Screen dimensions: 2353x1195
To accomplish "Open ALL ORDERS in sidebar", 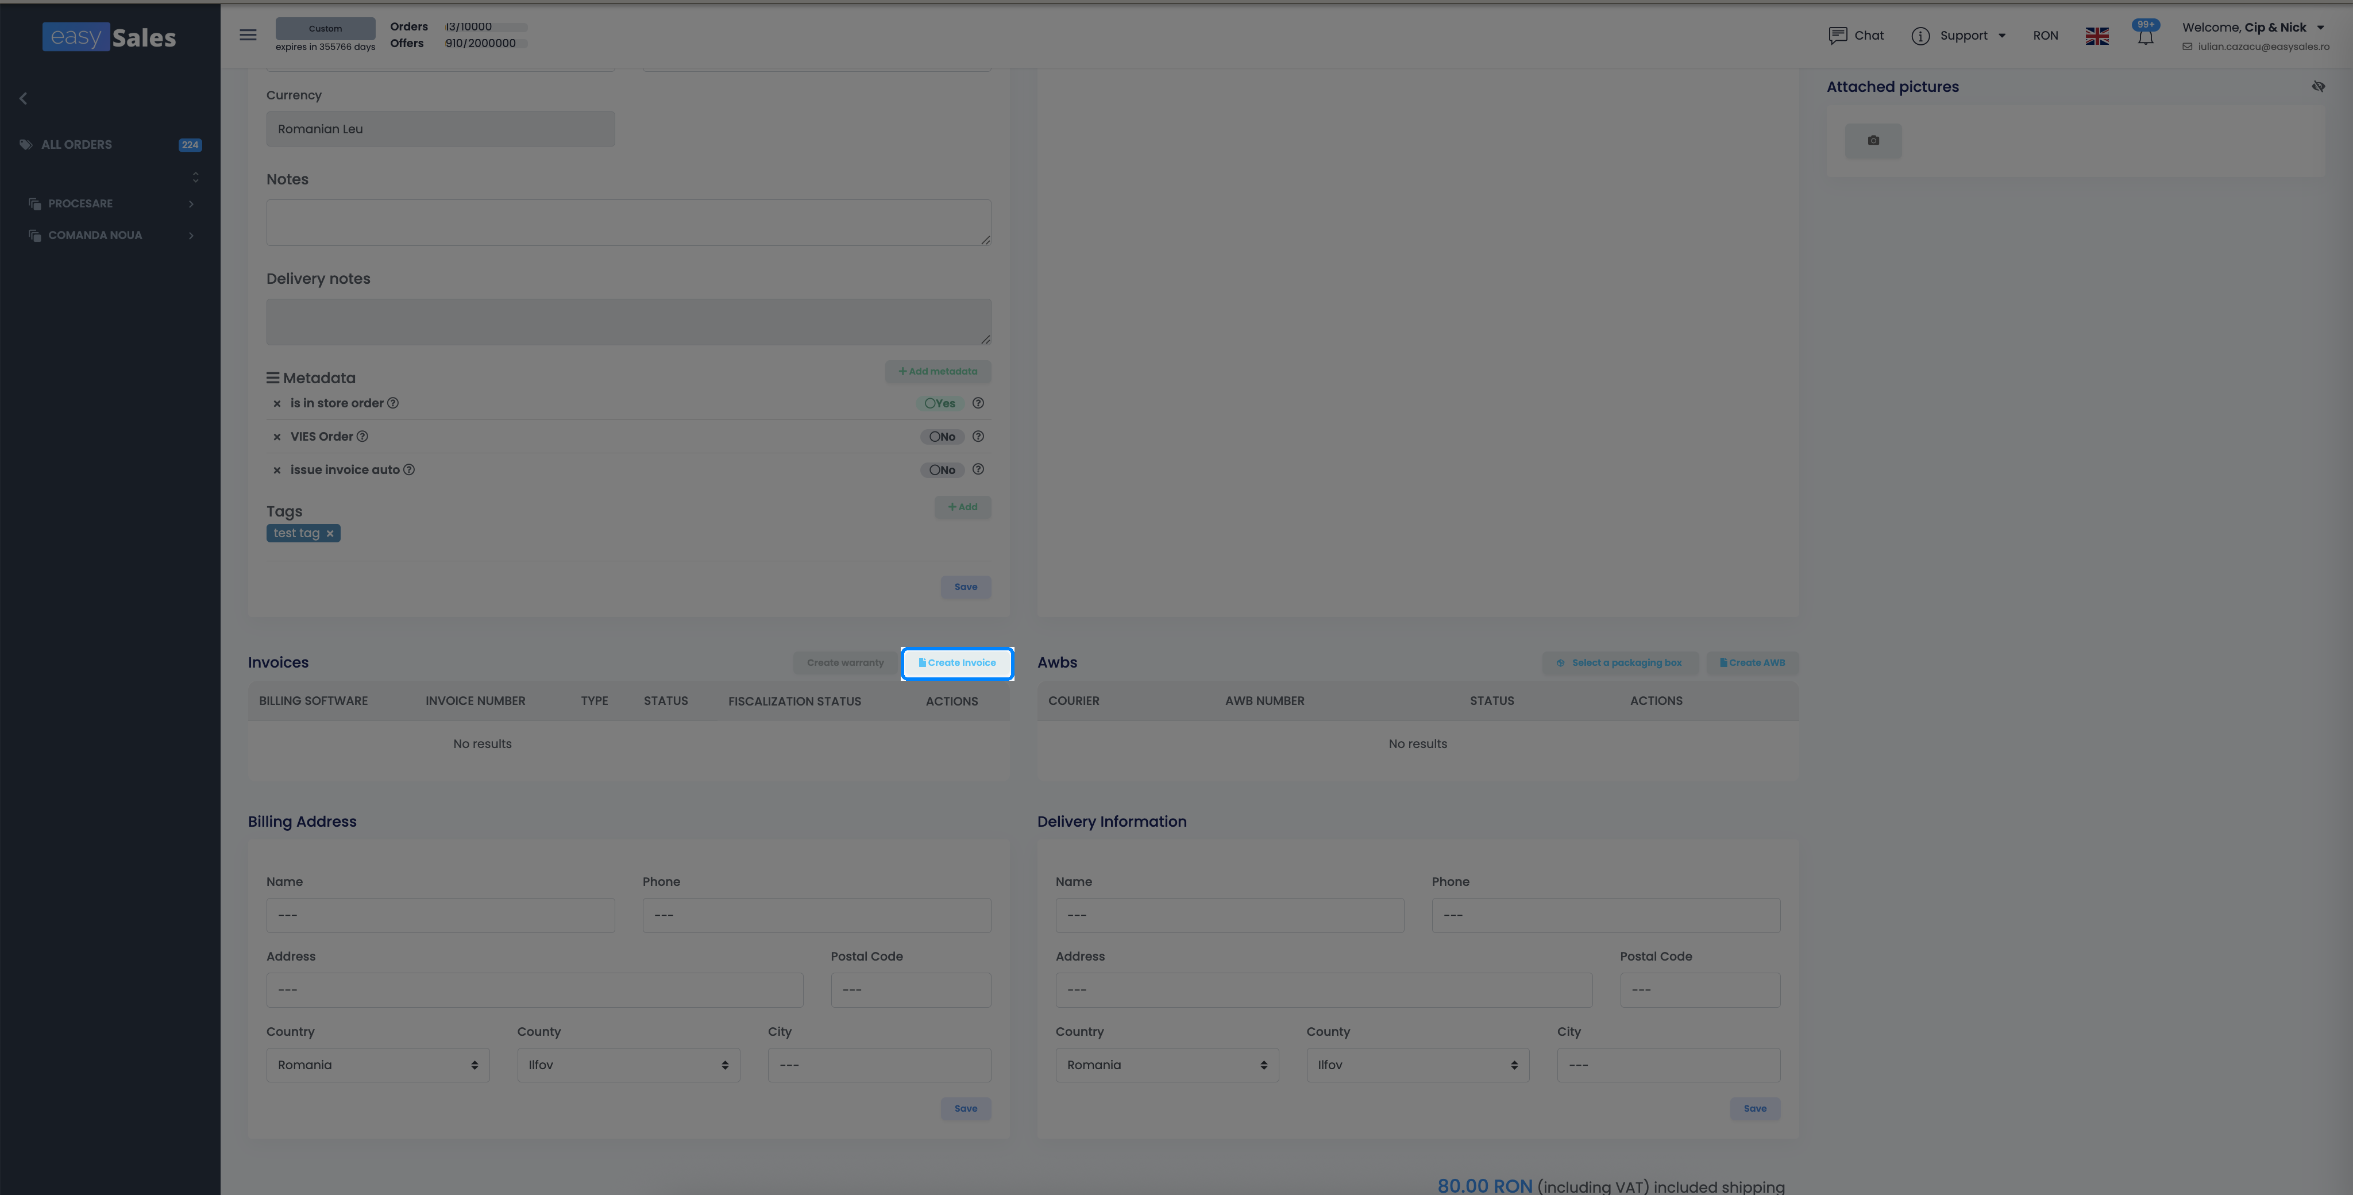I will (x=77, y=144).
